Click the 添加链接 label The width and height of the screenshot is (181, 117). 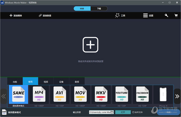pos(47,16)
